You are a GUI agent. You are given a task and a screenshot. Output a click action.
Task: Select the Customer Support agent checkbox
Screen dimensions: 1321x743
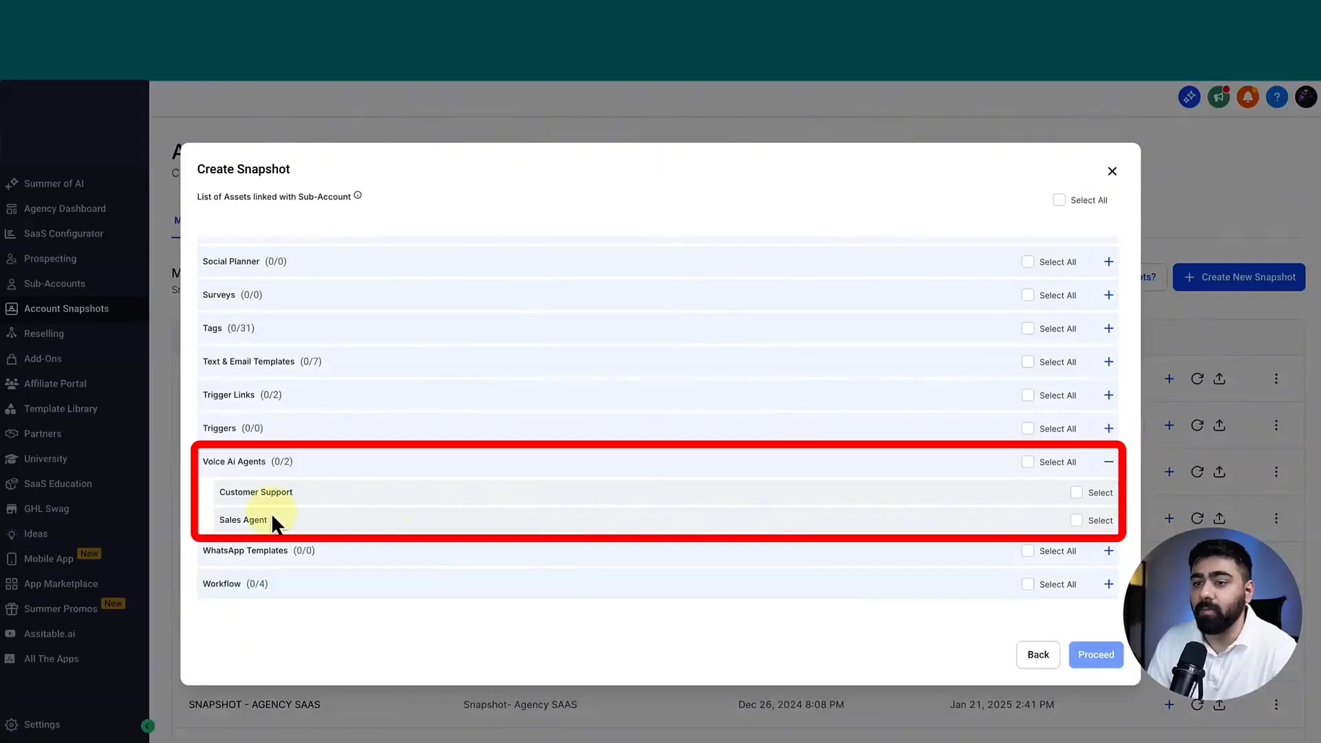tap(1076, 493)
